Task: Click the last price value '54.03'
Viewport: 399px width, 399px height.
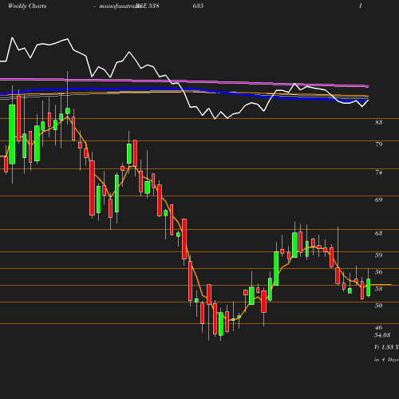Action: (382, 335)
